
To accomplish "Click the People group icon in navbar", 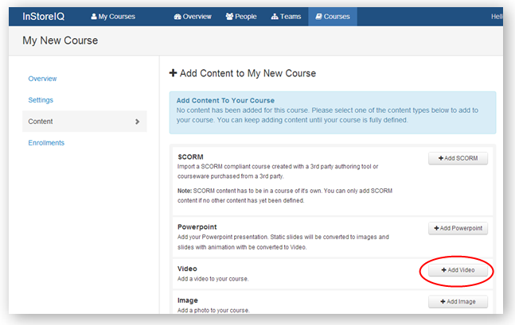I will (x=230, y=16).
